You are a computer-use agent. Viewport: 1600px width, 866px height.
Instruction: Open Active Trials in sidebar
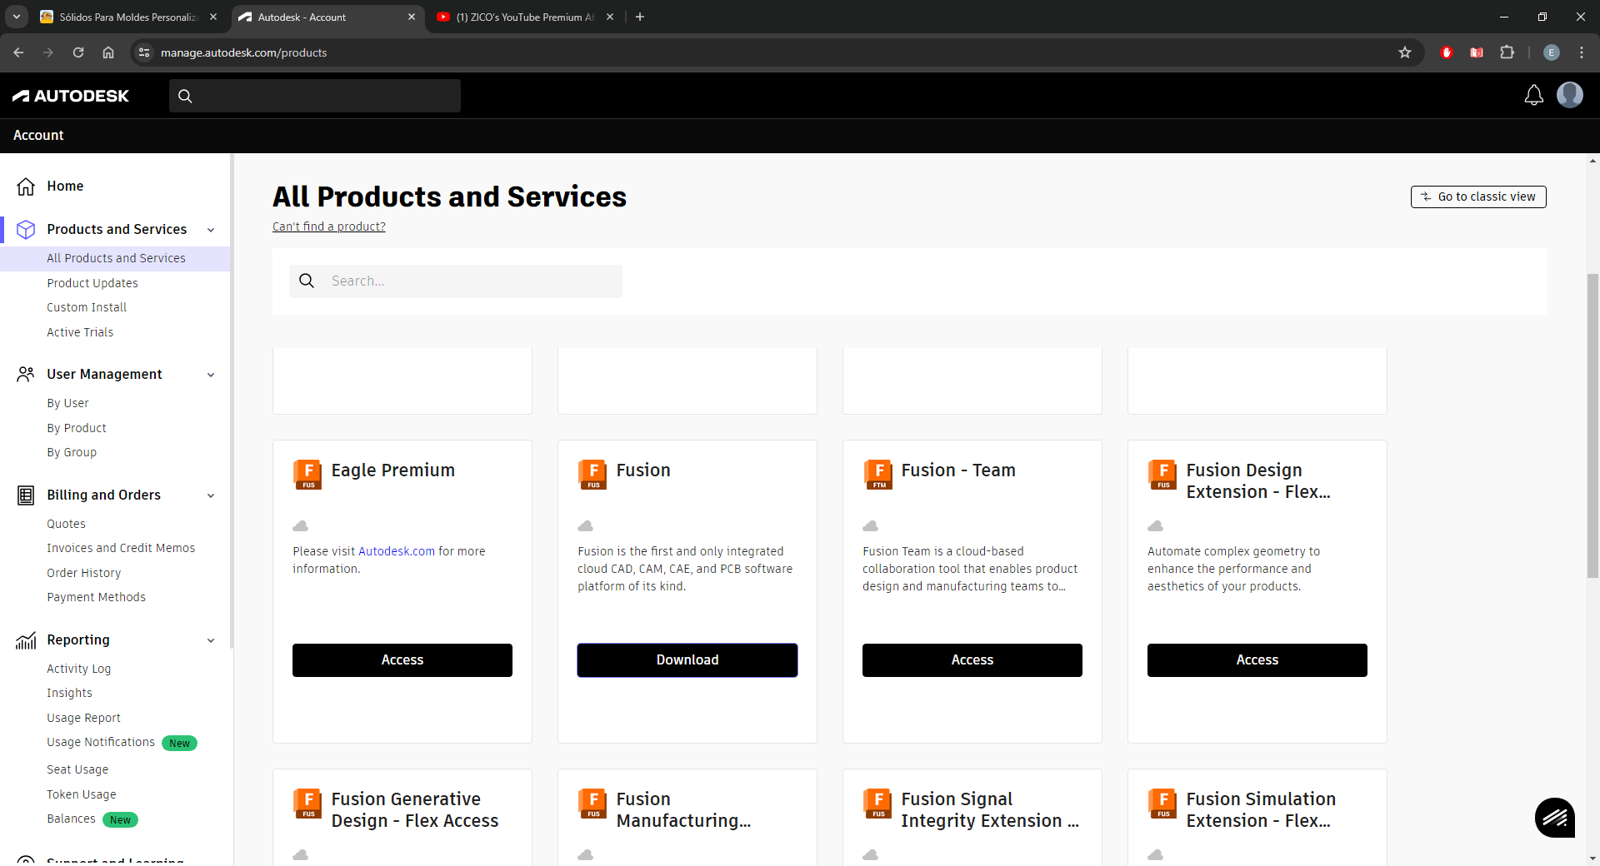[80, 332]
